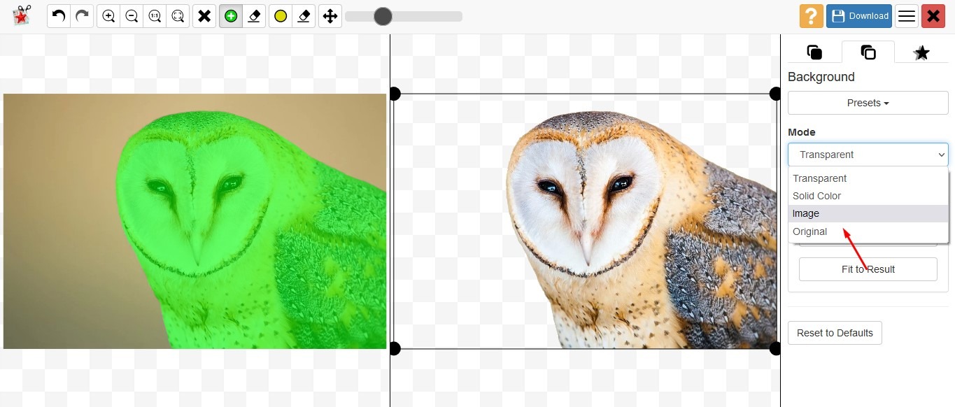Click the Fit to Result button

pyautogui.click(x=868, y=269)
